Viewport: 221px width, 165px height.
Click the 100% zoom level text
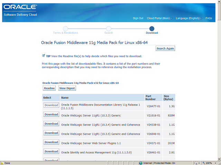click(x=209, y=163)
